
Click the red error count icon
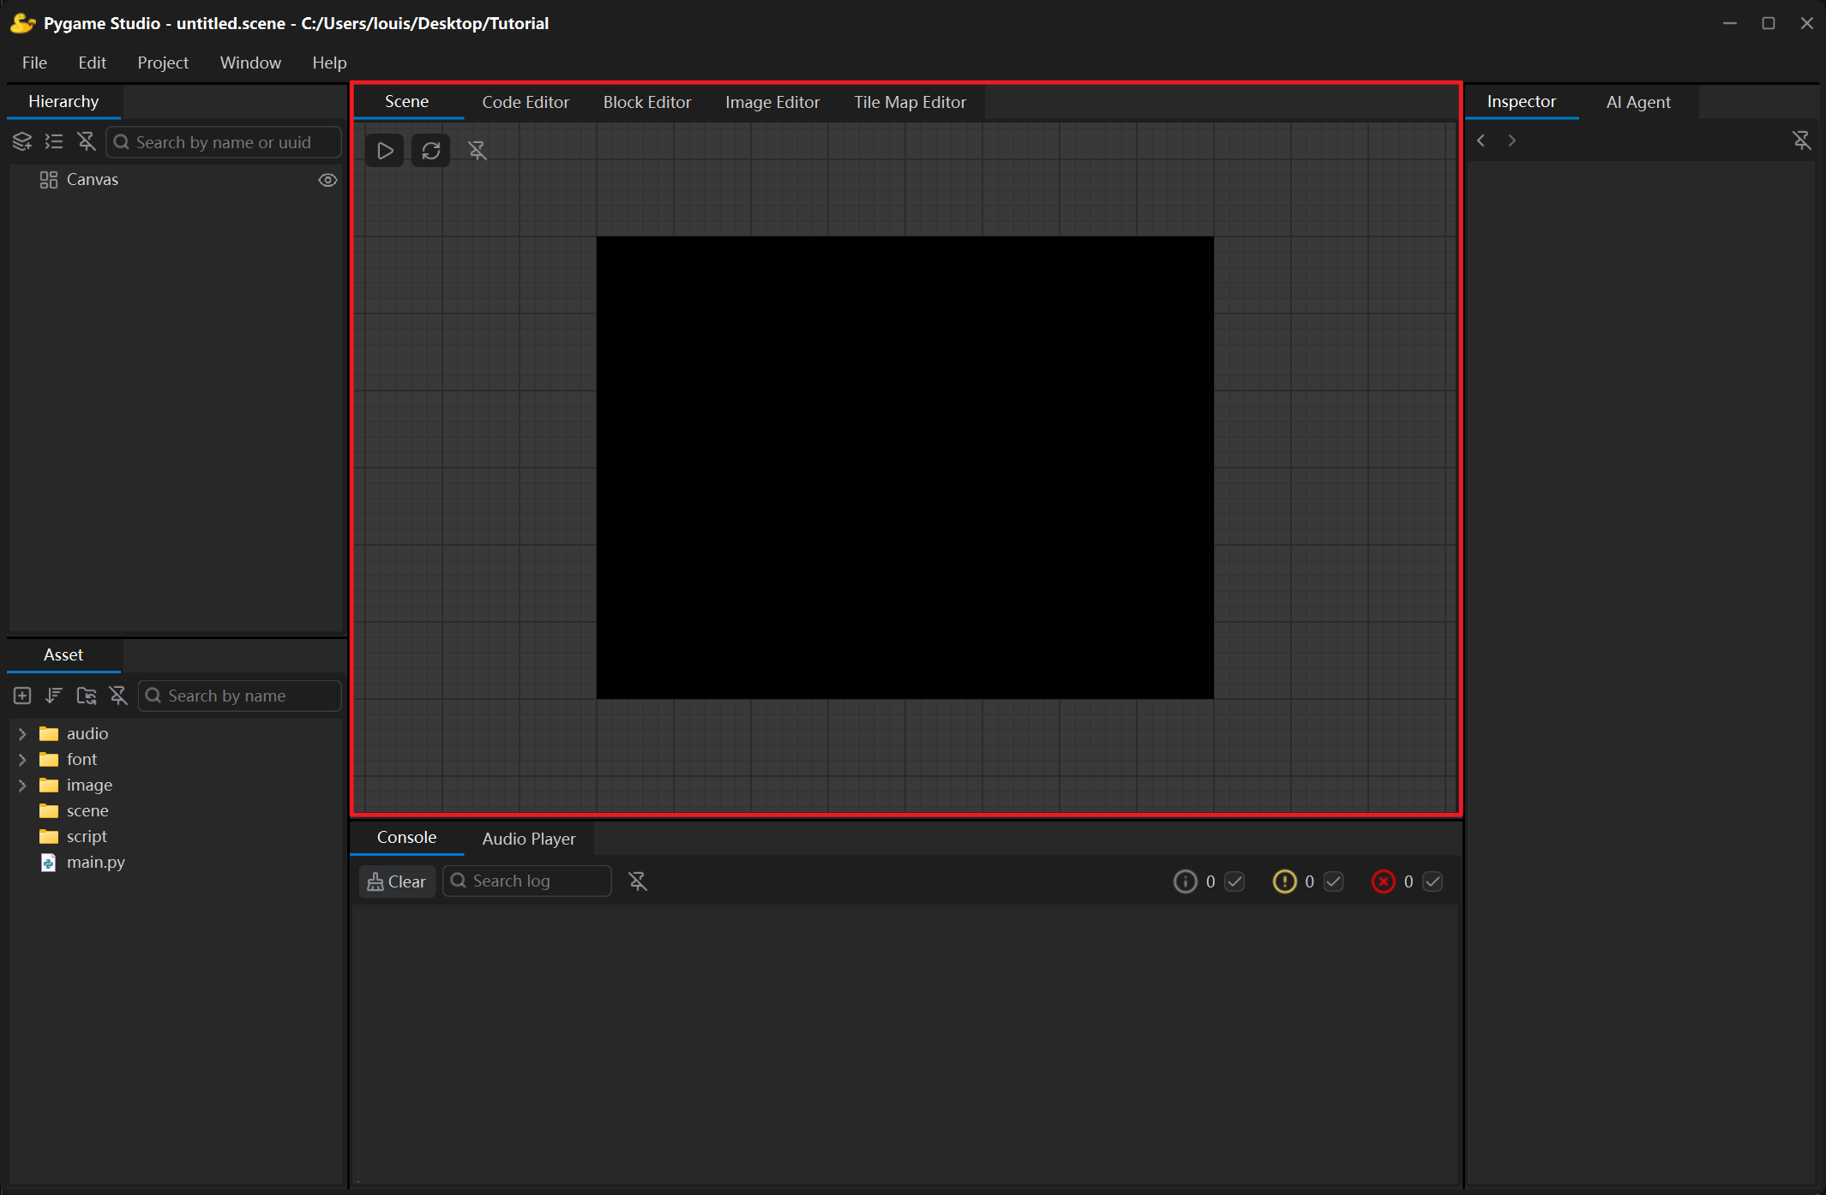[x=1384, y=881]
